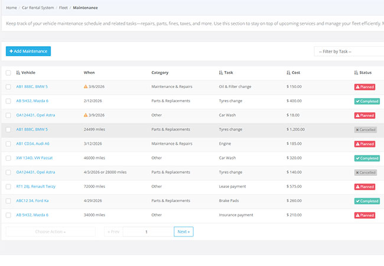The height and width of the screenshot is (266, 384).
Task: Click Planned status badge for Opel Astra Car Wash
Action: click(365, 115)
